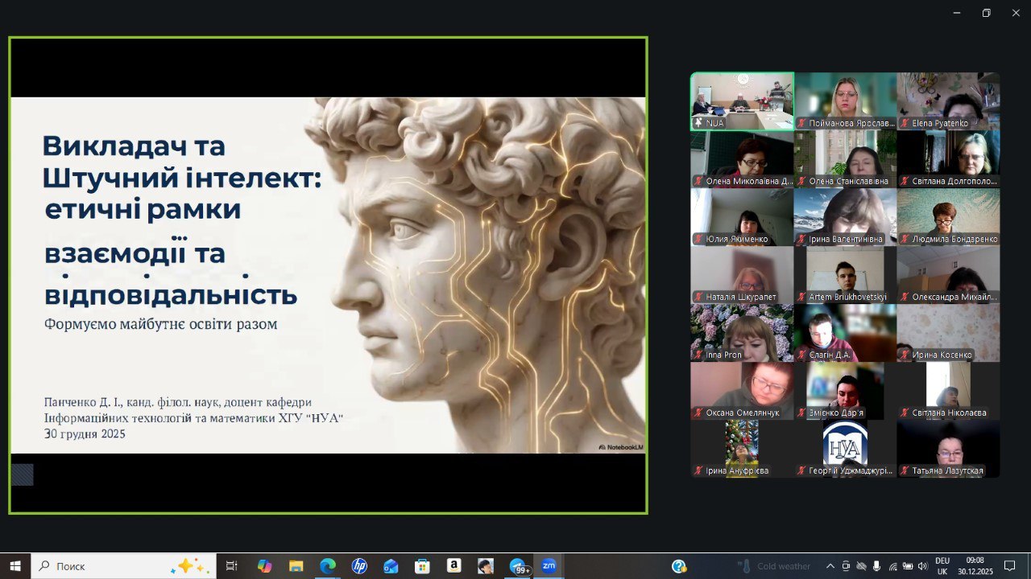
Task: Open Telegram with the 99+ badge
Action: pos(518,566)
